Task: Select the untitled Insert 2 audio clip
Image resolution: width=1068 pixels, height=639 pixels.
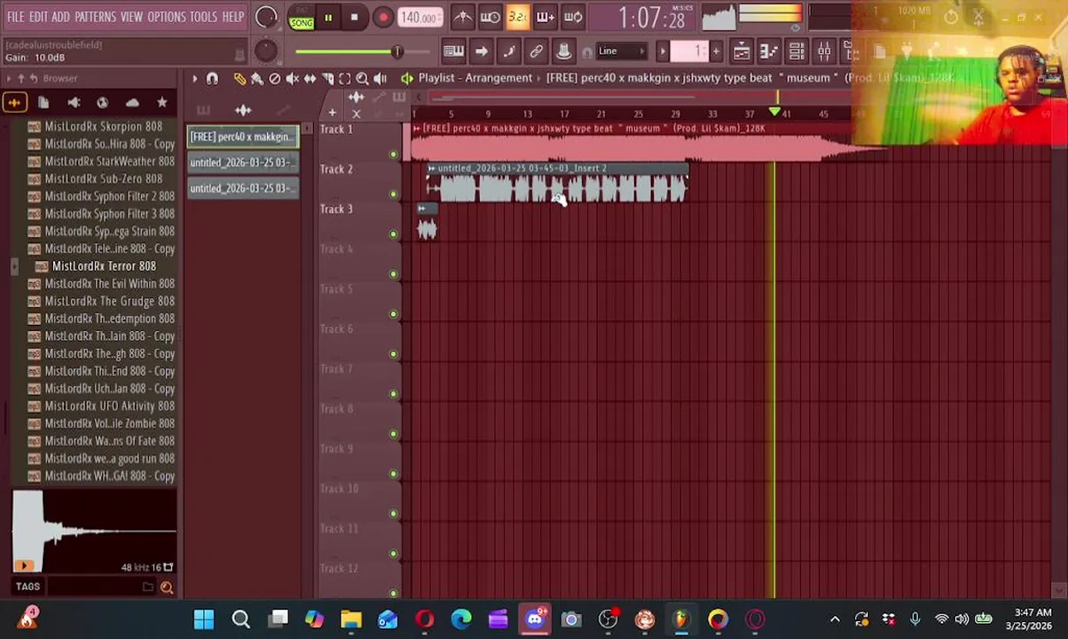Action: 556,185
